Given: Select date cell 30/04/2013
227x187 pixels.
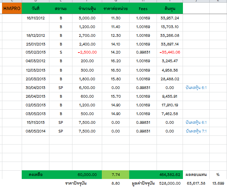Looking at the screenshot, I should tap(36, 88).
